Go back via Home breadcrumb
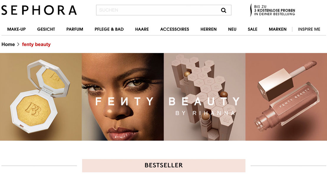This screenshot has height=176, width=327. coord(8,44)
